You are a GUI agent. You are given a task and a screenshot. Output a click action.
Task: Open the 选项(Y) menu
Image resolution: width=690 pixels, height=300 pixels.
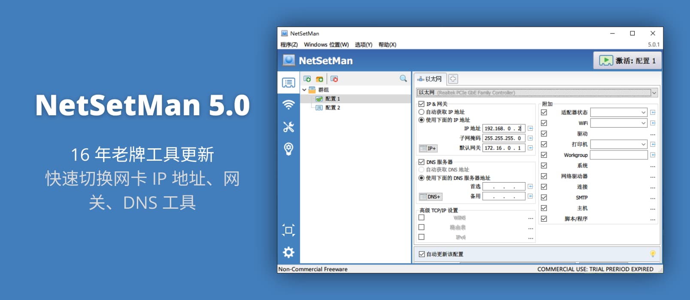(363, 45)
